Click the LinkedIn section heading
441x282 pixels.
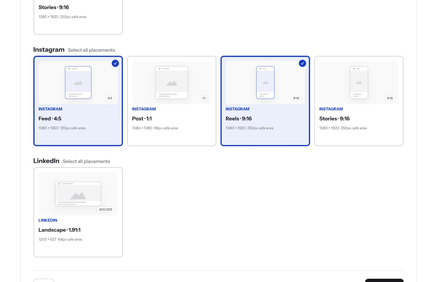tap(46, 161)
